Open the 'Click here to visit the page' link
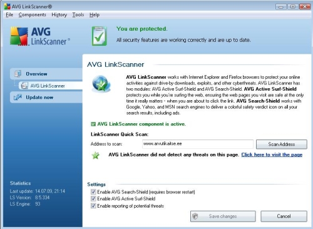The width and height of the screenshot is (313, 229). pos(272,155)
